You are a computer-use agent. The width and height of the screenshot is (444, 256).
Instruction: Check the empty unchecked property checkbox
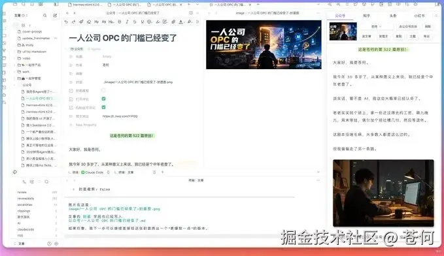[103, 90]
